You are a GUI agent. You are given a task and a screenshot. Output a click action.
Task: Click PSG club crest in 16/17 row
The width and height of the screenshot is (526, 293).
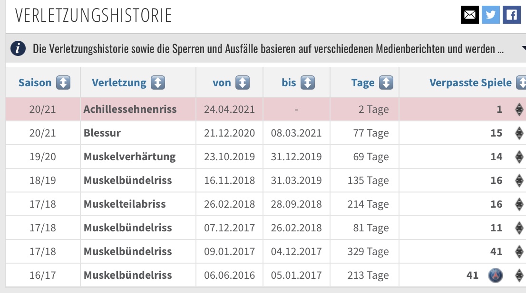tap(495, 275)
